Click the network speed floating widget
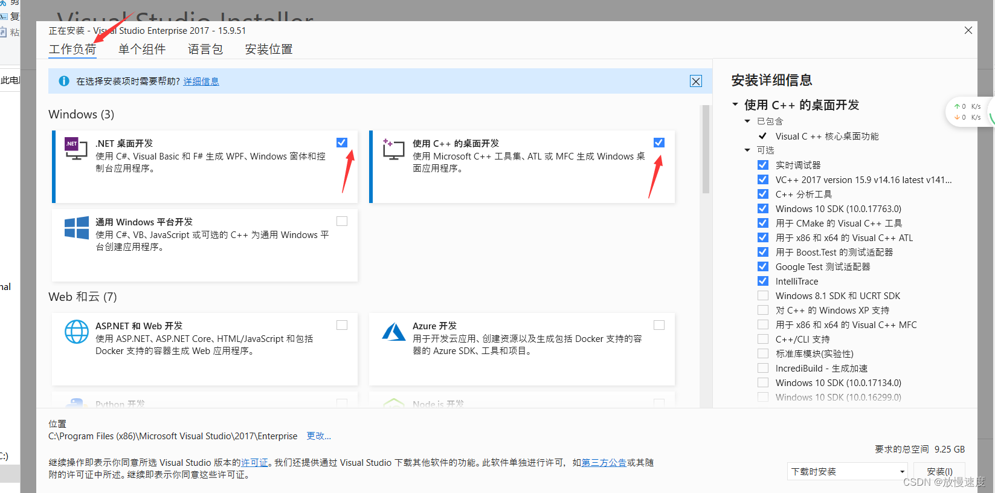This screenshot has height=493, width=995. point(969,112)
